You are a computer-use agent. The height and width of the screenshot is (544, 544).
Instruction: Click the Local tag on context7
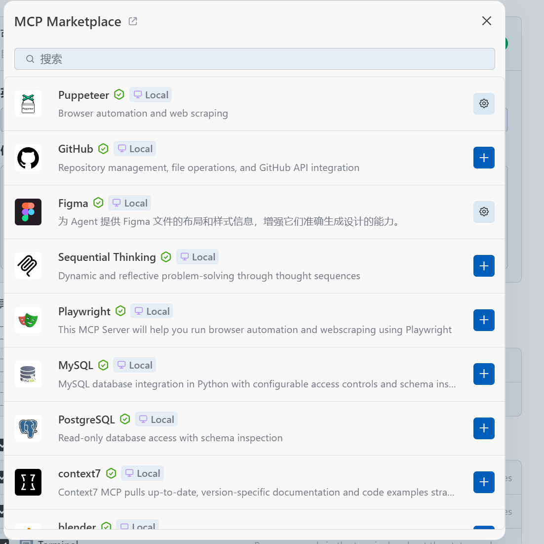142,473
